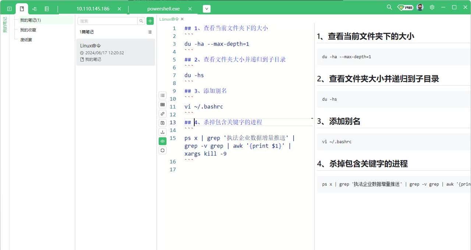Screen dimensions: 471x250
Task: Click the notes panel icon in top bar
Action: pos(22,8)
